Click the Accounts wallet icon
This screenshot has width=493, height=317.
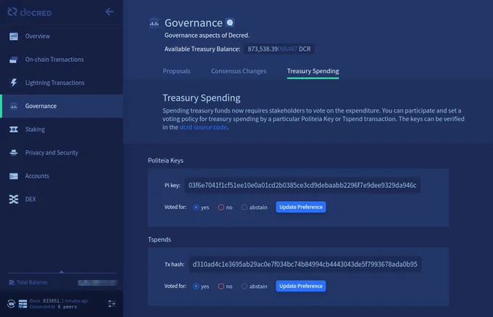click(14, 176)
